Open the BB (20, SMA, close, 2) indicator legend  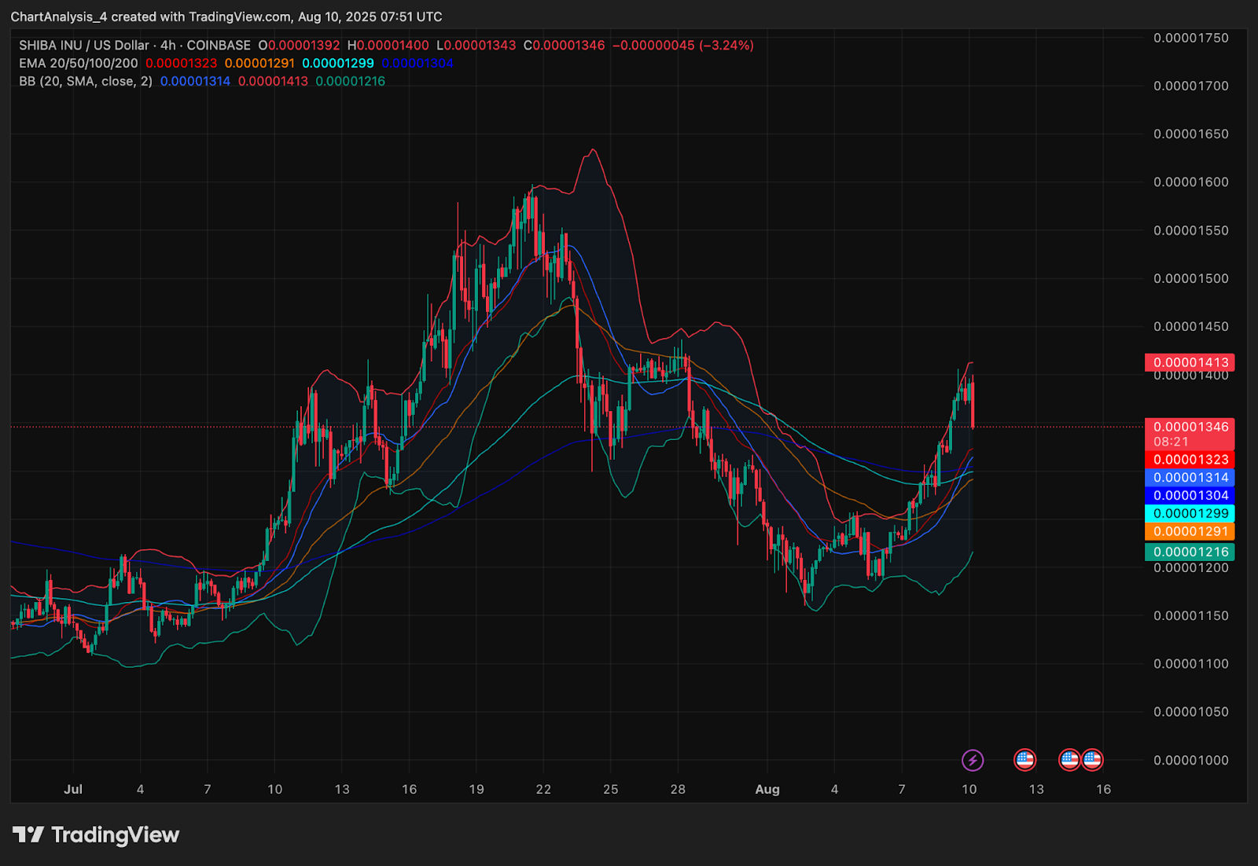[x=86, y=82]
